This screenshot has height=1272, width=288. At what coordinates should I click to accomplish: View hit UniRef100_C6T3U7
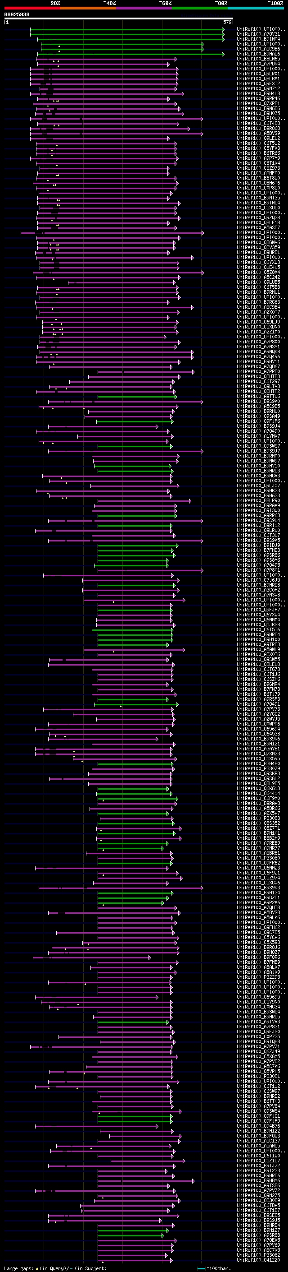258,535
